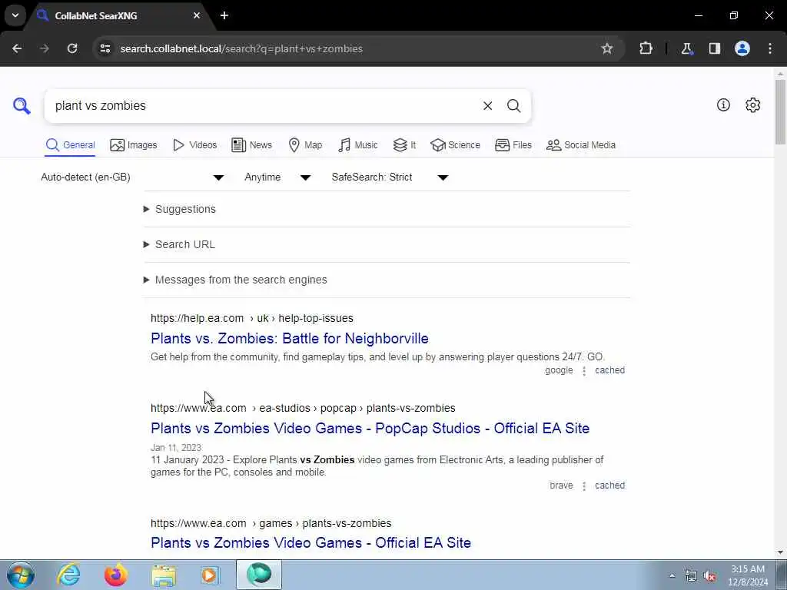787x590 pixels.
Task: Open File Explorer from taskbar
Action: click(x=164, y=575)
